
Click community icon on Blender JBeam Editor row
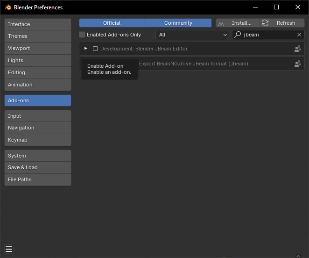tap(298, 49)
